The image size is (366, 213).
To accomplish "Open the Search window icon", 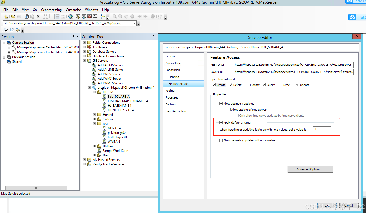I will click(70, 16).
